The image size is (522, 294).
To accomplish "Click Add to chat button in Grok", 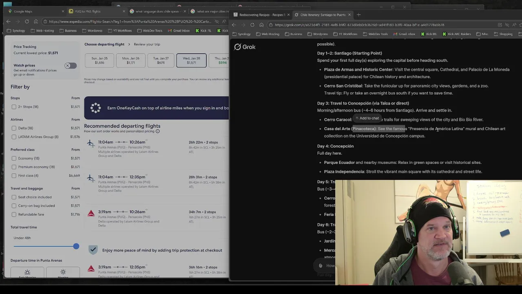I will (x=367, y=118).
